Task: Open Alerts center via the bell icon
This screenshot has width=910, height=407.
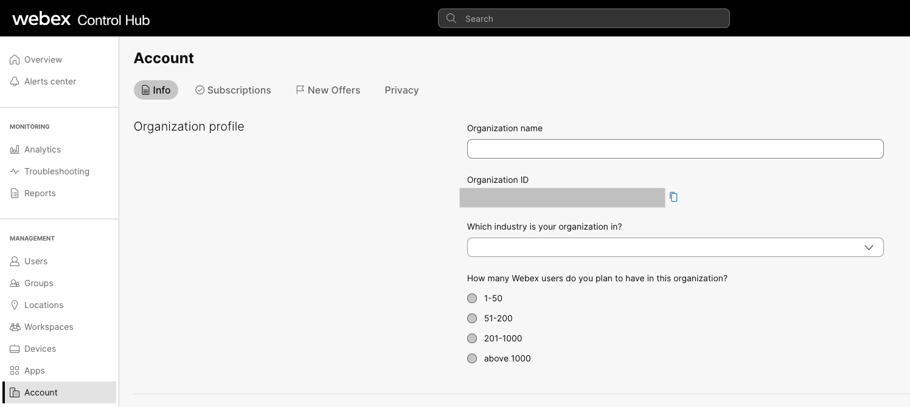Action: click(14, 81)
